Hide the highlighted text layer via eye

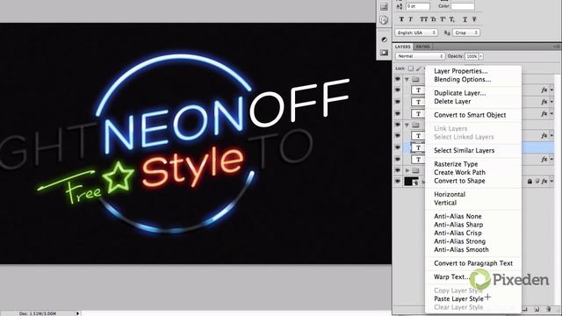pyautogui.click(x=398, y=147)
